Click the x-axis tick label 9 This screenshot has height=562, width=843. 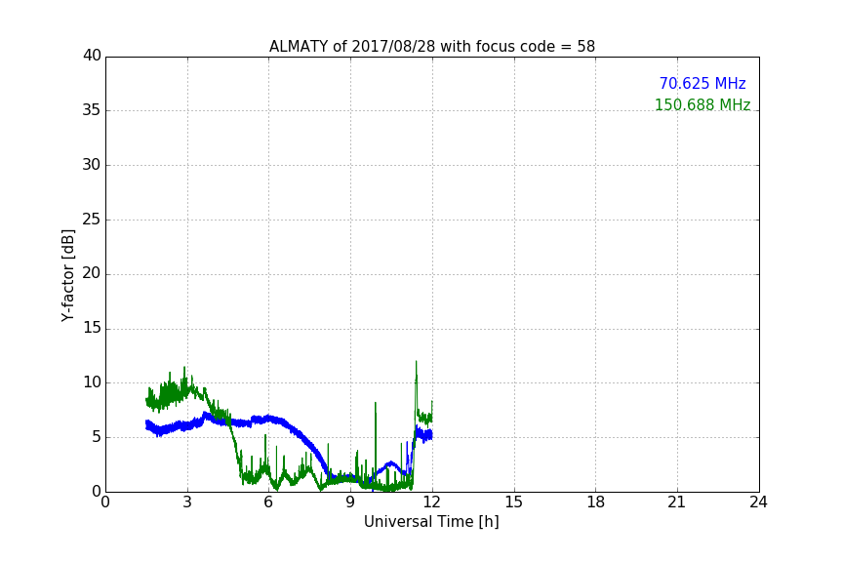(350, 502)
